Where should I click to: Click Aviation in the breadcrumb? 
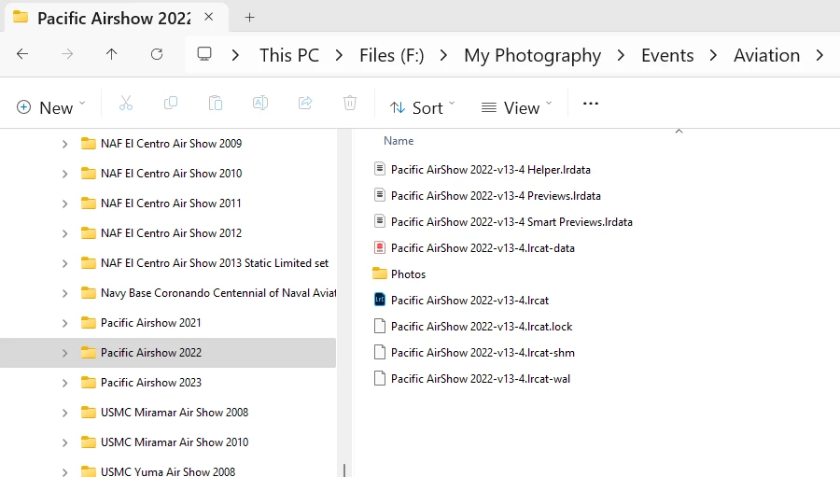click(766, 55)
